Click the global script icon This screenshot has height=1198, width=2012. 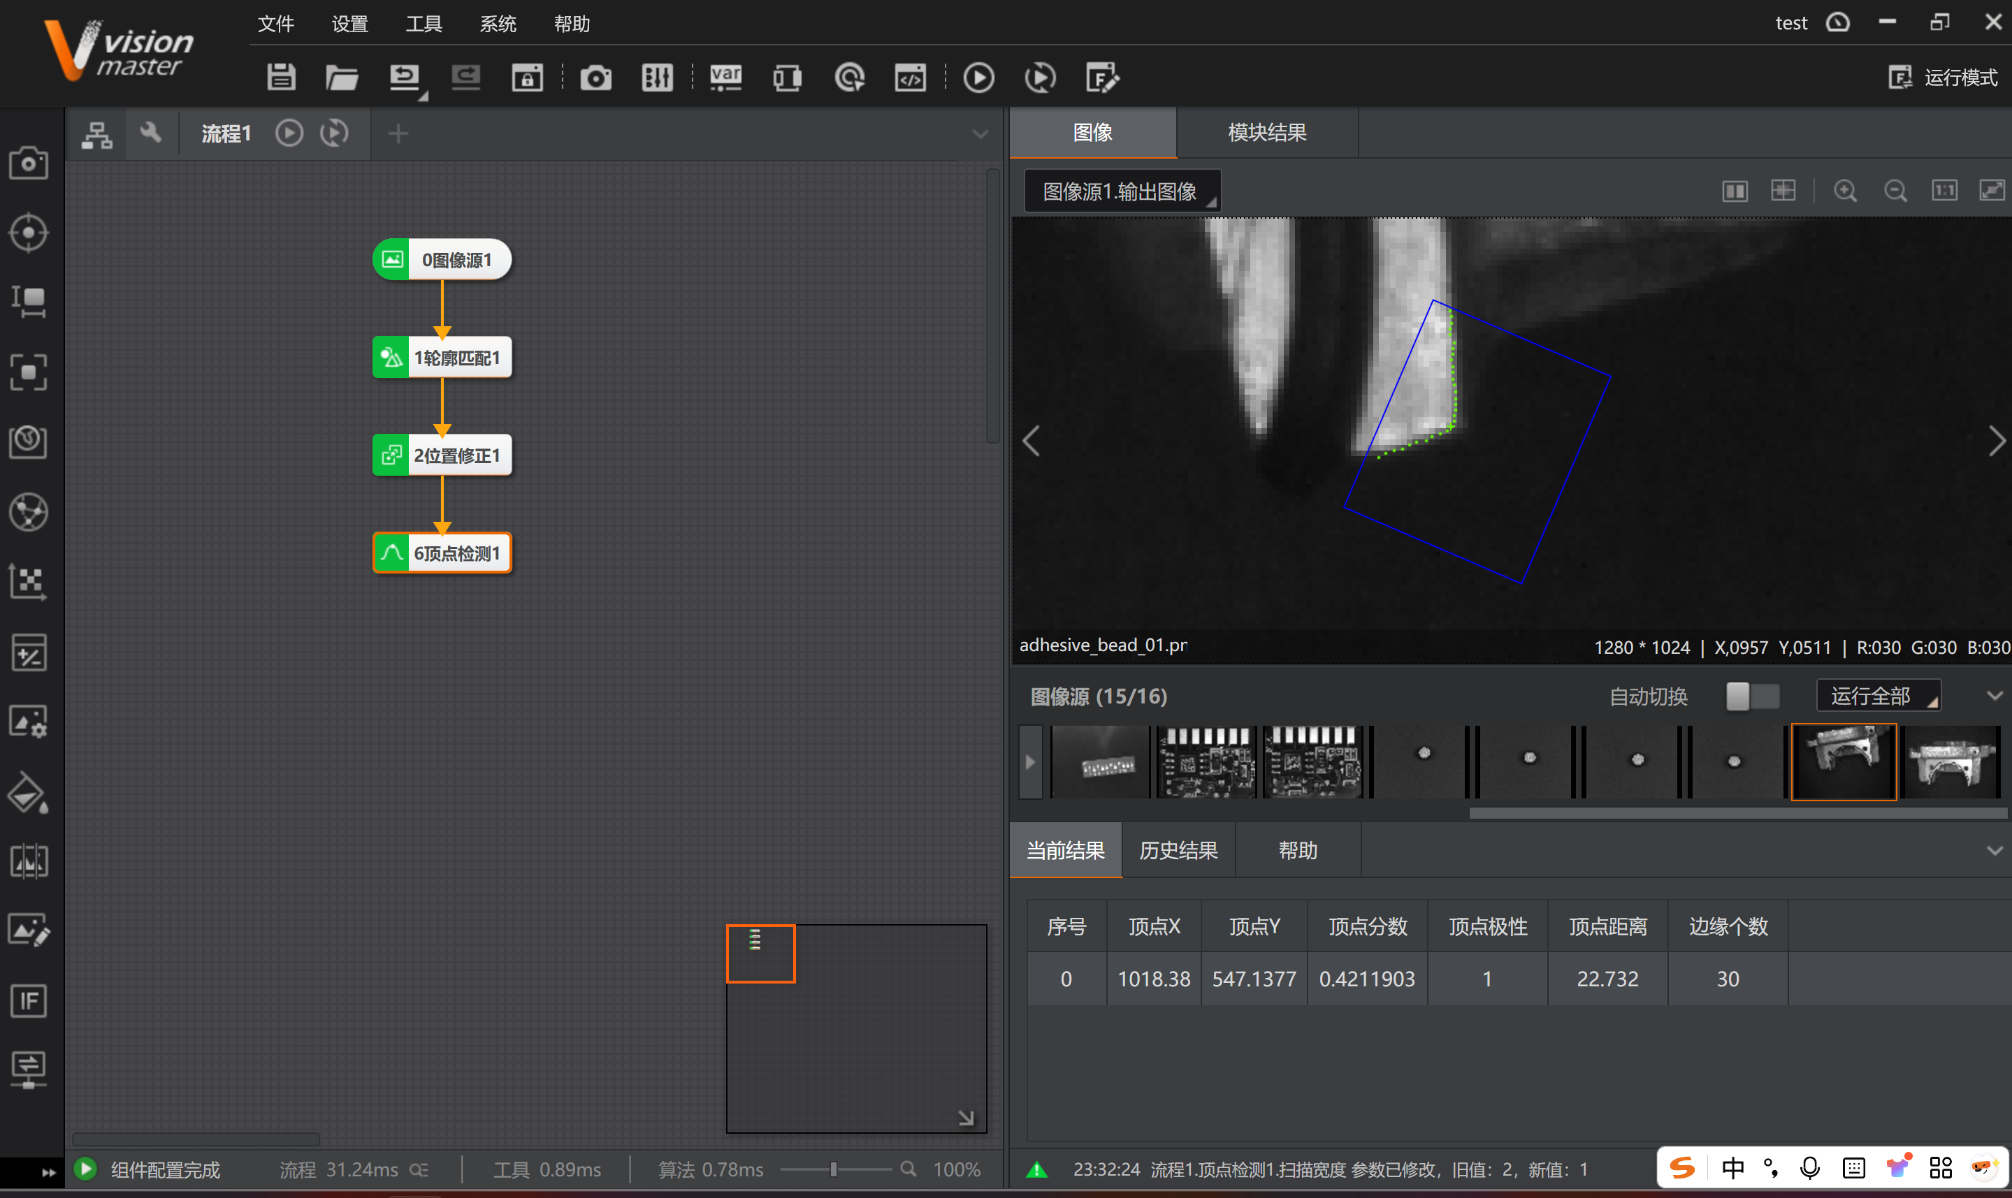(x=910, y=78)
